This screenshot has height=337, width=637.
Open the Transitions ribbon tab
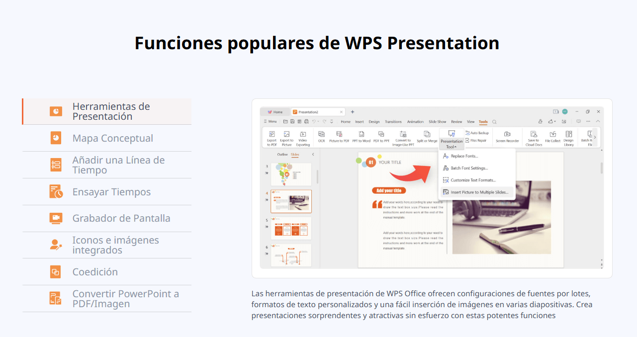(393, 121)
